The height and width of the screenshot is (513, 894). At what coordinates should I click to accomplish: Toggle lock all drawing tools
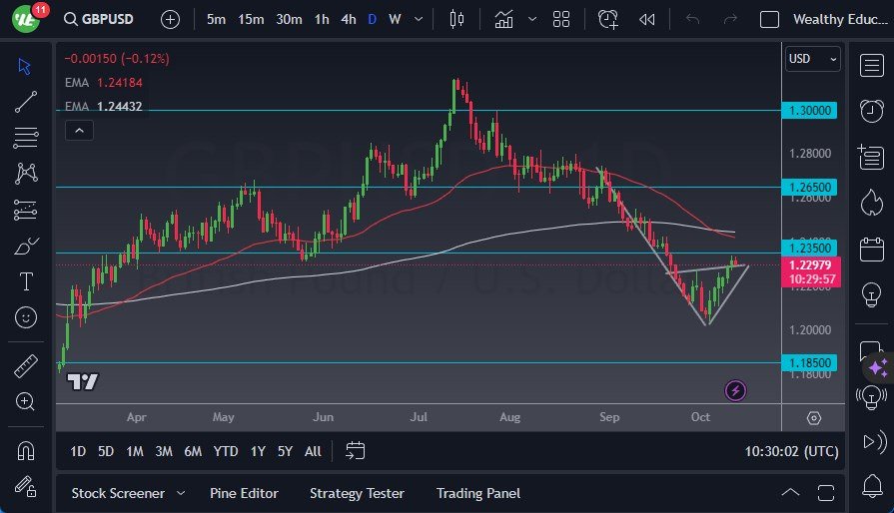(x=26, y=486)
